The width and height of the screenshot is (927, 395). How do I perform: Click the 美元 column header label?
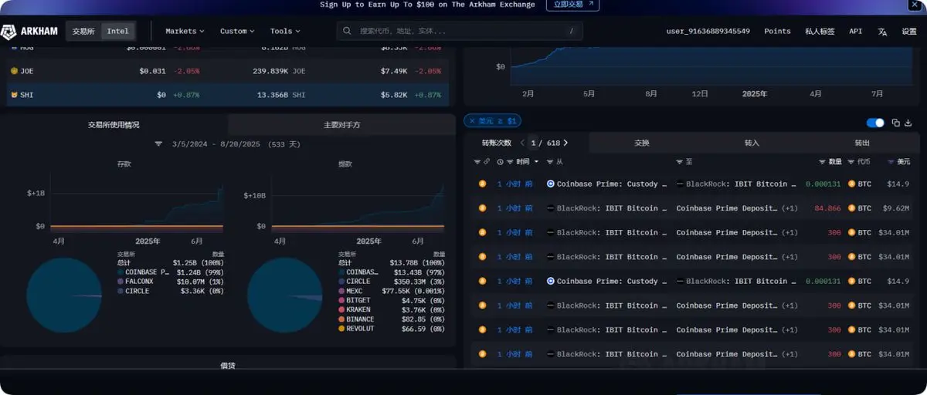coord(903,162)
